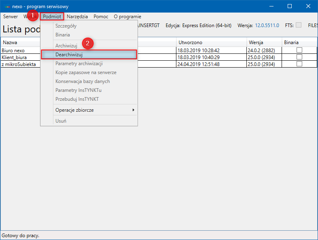Open the Narzędzia menu
The height and width of the screenshot is (240, 318).
pos(77,17)
